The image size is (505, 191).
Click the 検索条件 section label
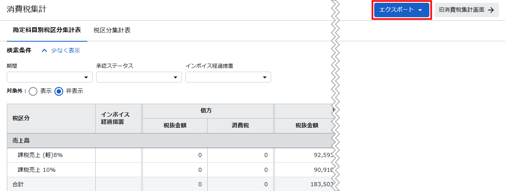click(x=19, y=50)
